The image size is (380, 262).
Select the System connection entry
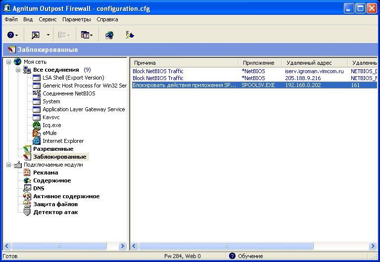pyautogui.click(x=51, y=101)
